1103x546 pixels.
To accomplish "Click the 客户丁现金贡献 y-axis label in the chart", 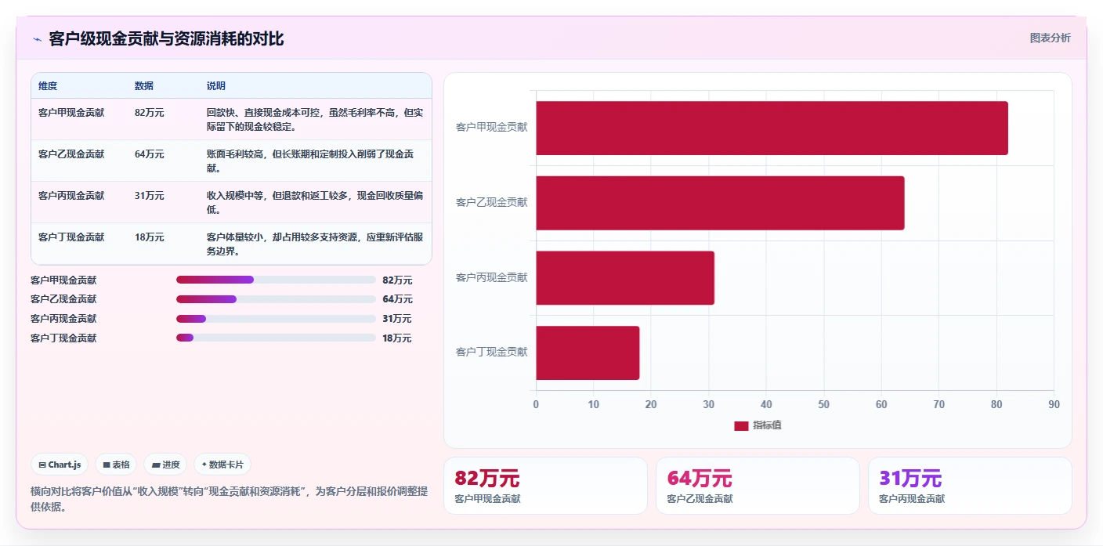I will [492, 352].
